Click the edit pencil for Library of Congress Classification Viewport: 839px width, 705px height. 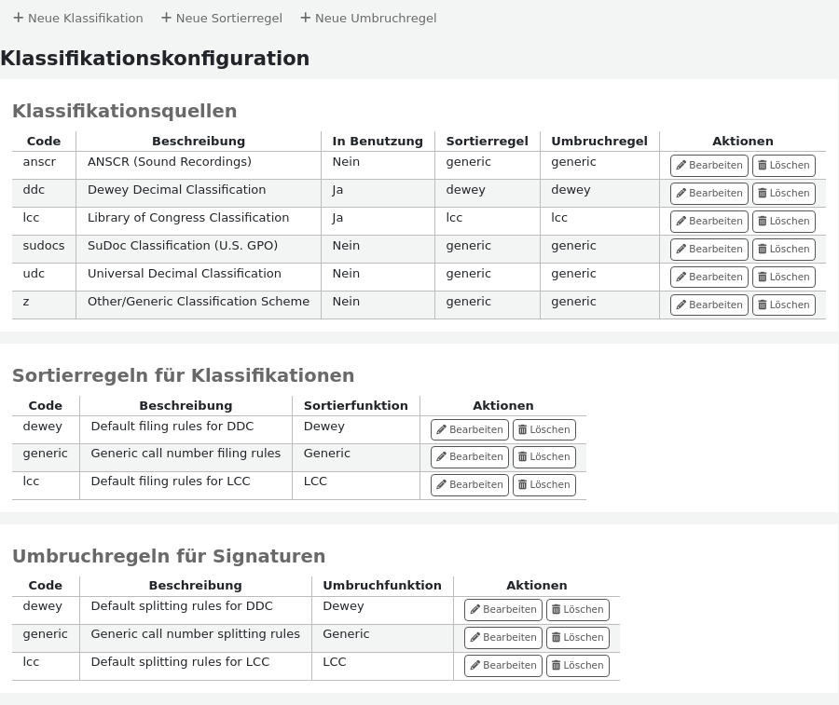click(x=681, y=221)
